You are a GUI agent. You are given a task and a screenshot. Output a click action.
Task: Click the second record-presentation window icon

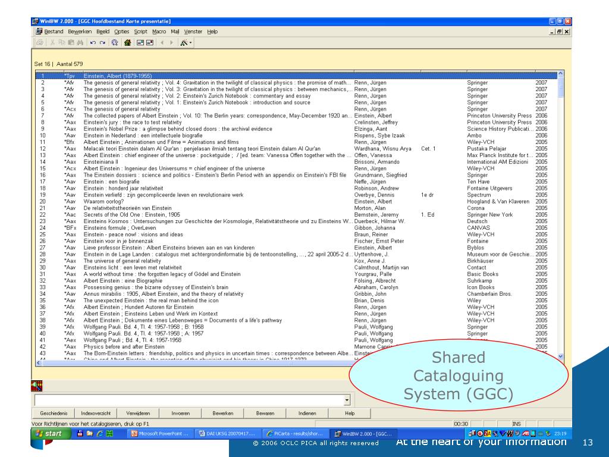pos(149,43)
